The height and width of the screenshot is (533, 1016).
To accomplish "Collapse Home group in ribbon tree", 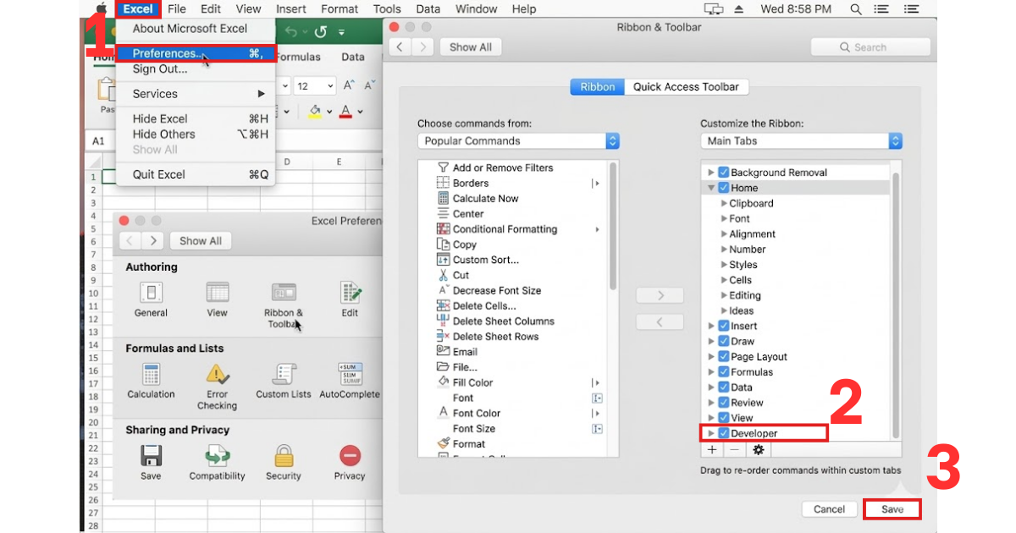I will [711, 188].
